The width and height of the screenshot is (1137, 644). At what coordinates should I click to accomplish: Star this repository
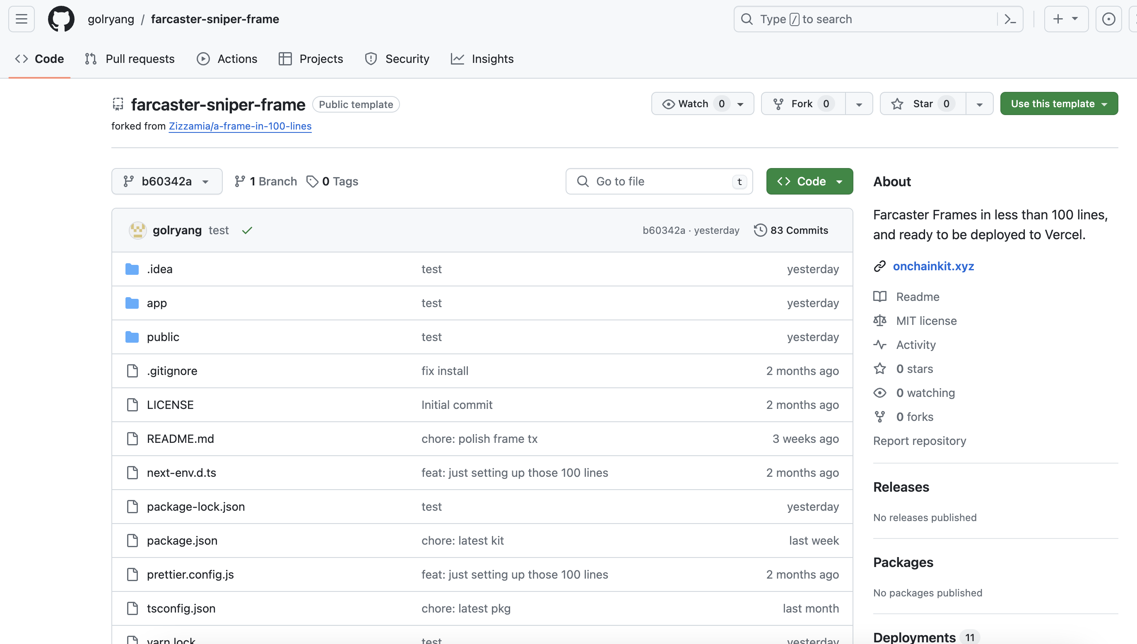pyautogui.click(x=923, y=103)
